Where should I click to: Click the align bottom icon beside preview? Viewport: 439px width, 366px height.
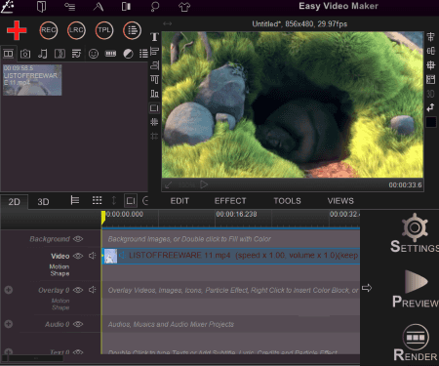[154, 94]
